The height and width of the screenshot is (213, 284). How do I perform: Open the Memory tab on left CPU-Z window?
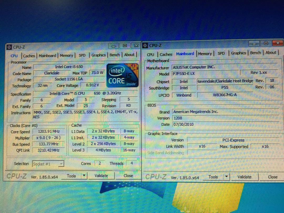pos(67,55)
